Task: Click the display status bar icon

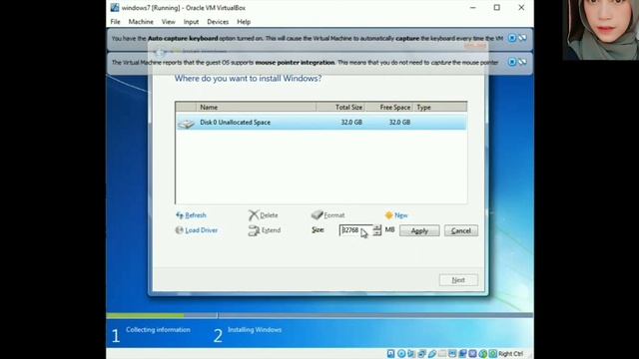Action: [452, 353]
